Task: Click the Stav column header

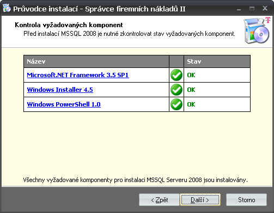Action: point(217,61)
